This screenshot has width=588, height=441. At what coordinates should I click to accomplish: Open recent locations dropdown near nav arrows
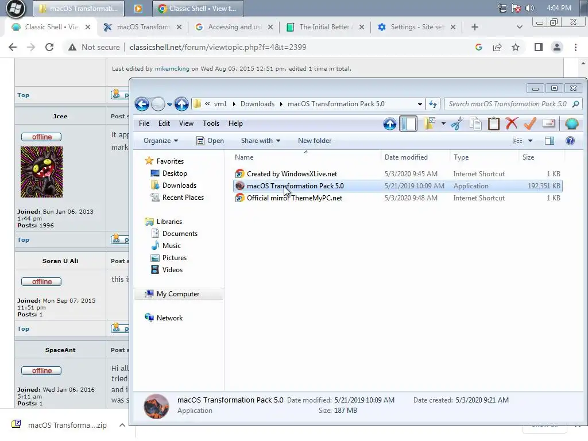tap(169, 105)
